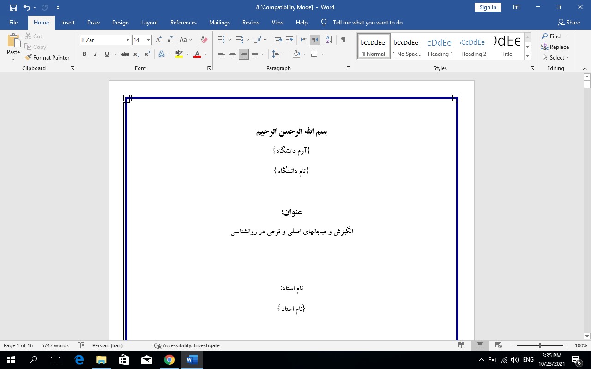This screenshot has width=591, height=369.
Task: Click the Replace button in Editing
Action: (x=555, y=47)
